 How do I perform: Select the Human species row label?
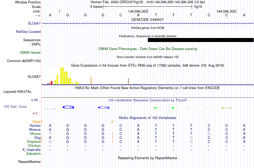click(x=35, y=125)
